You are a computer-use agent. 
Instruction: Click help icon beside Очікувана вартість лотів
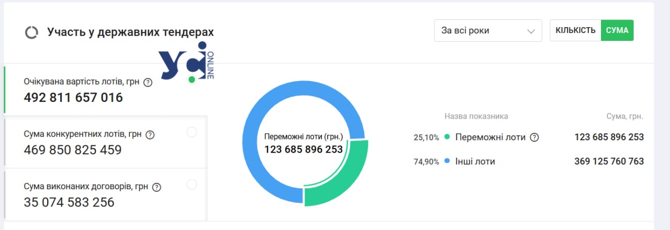(148, 82)
